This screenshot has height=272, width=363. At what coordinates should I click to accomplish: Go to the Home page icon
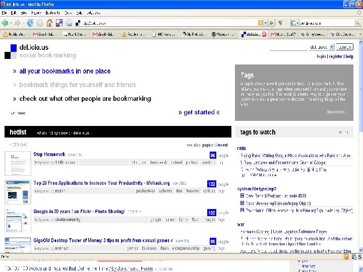[x=49, y=23]
